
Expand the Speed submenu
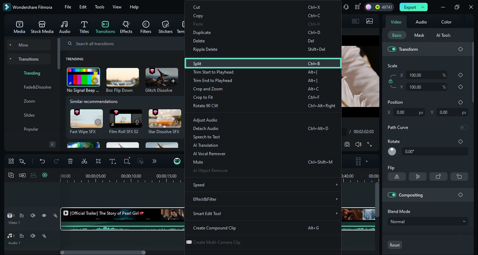point(263,185)
